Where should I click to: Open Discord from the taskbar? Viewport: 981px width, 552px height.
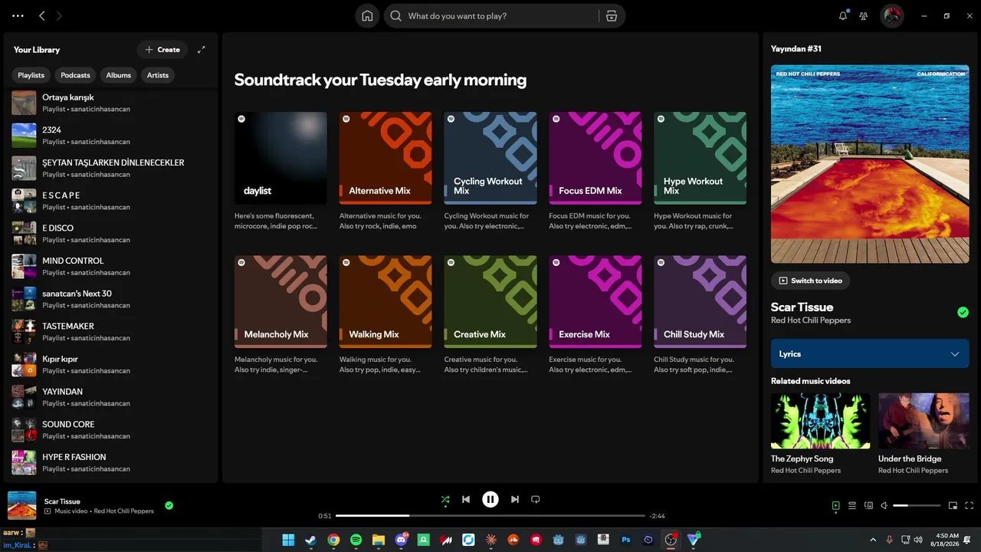[x=401, y=540]
